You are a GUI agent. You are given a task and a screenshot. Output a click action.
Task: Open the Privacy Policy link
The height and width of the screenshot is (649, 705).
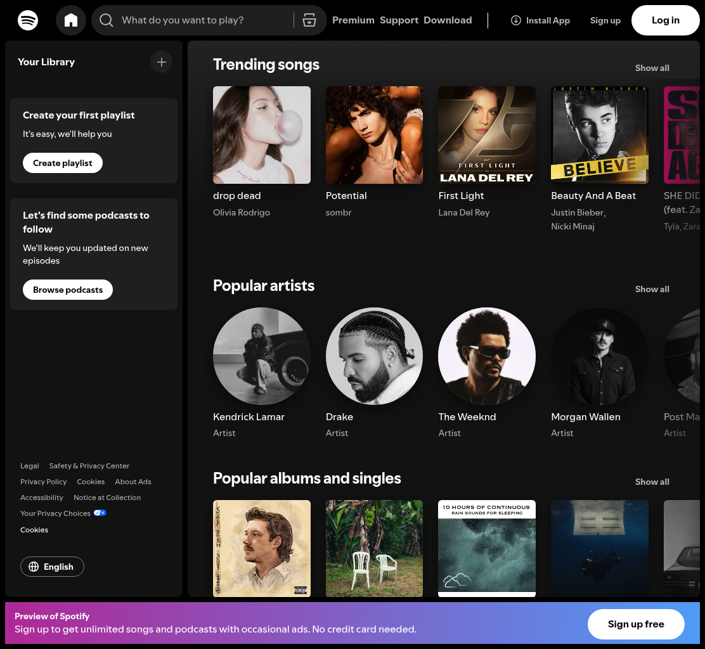coord(43,482)
